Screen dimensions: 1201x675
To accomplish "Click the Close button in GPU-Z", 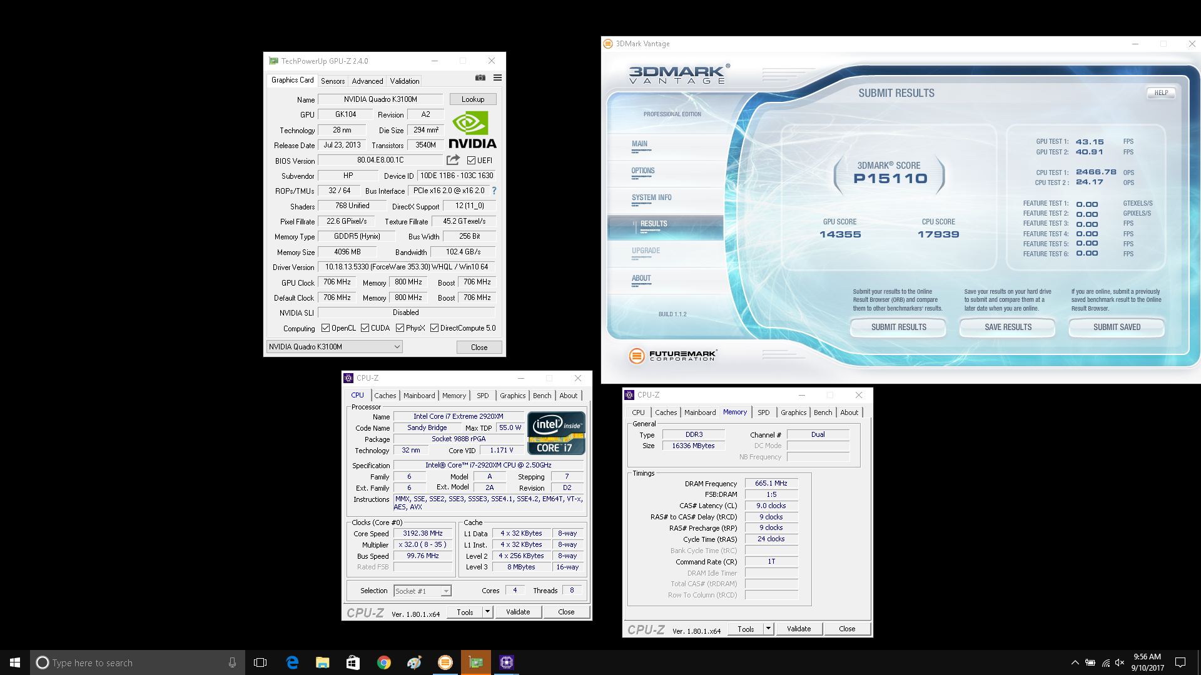I will pos(479,347).
